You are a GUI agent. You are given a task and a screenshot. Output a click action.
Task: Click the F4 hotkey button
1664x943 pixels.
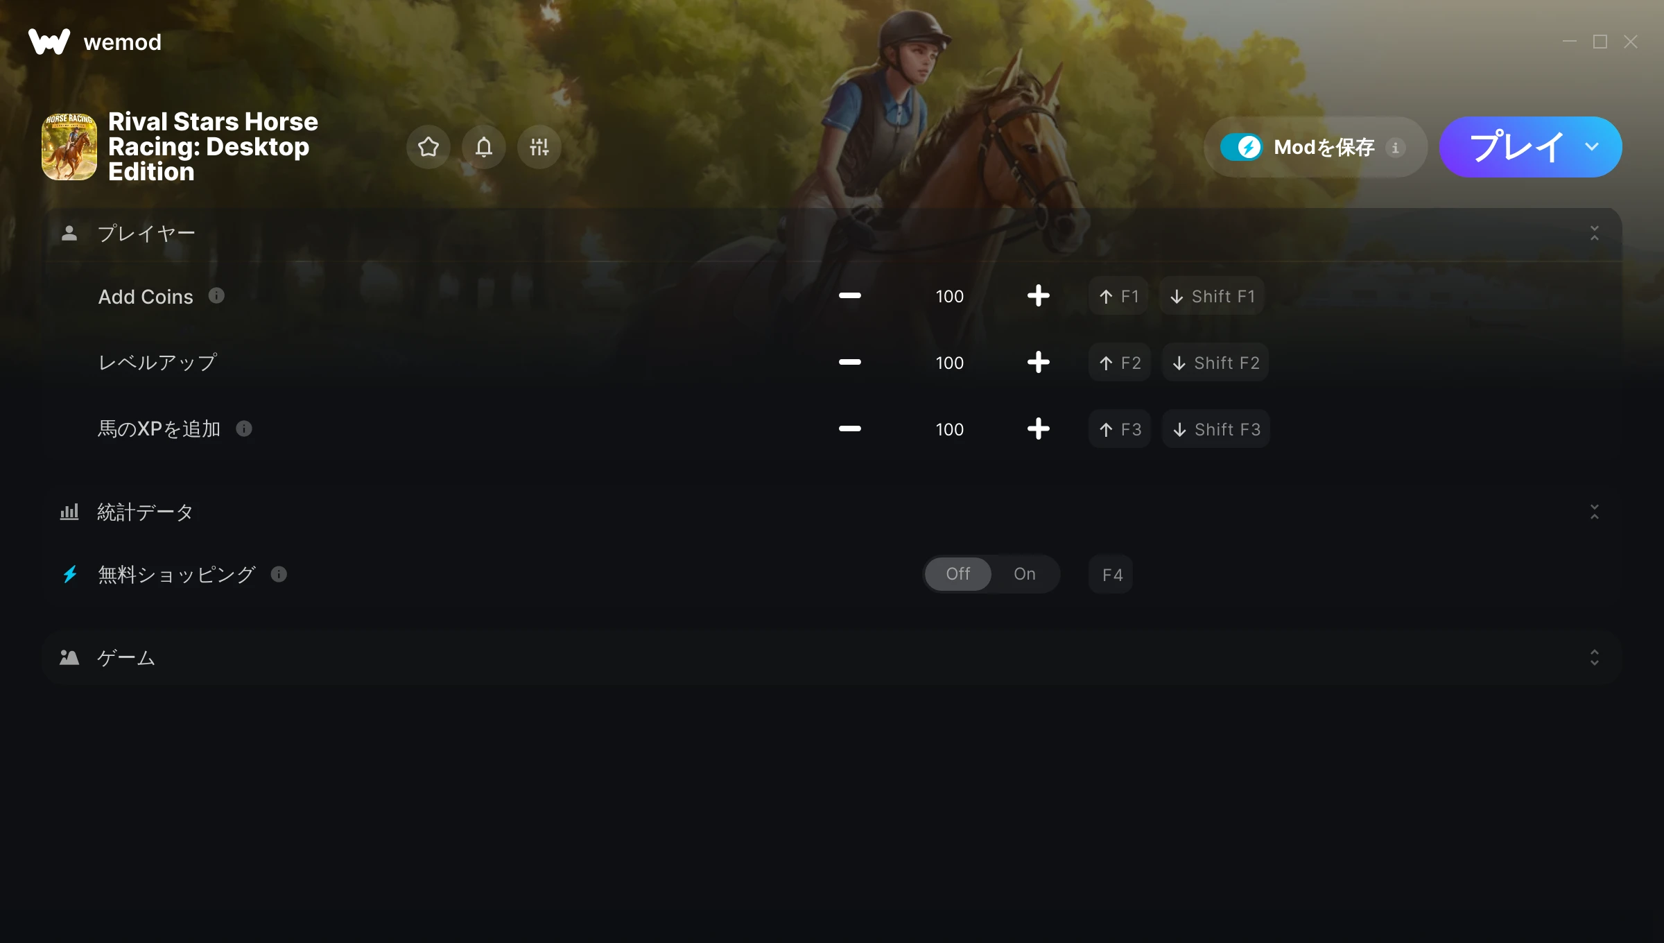(1111, 574)
